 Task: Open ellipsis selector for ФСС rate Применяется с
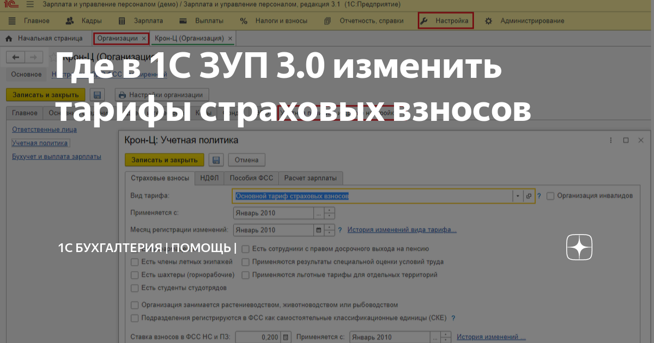click(435, 337)
